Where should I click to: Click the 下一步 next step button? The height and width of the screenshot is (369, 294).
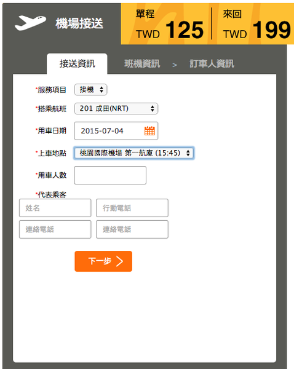pos(103,261)
